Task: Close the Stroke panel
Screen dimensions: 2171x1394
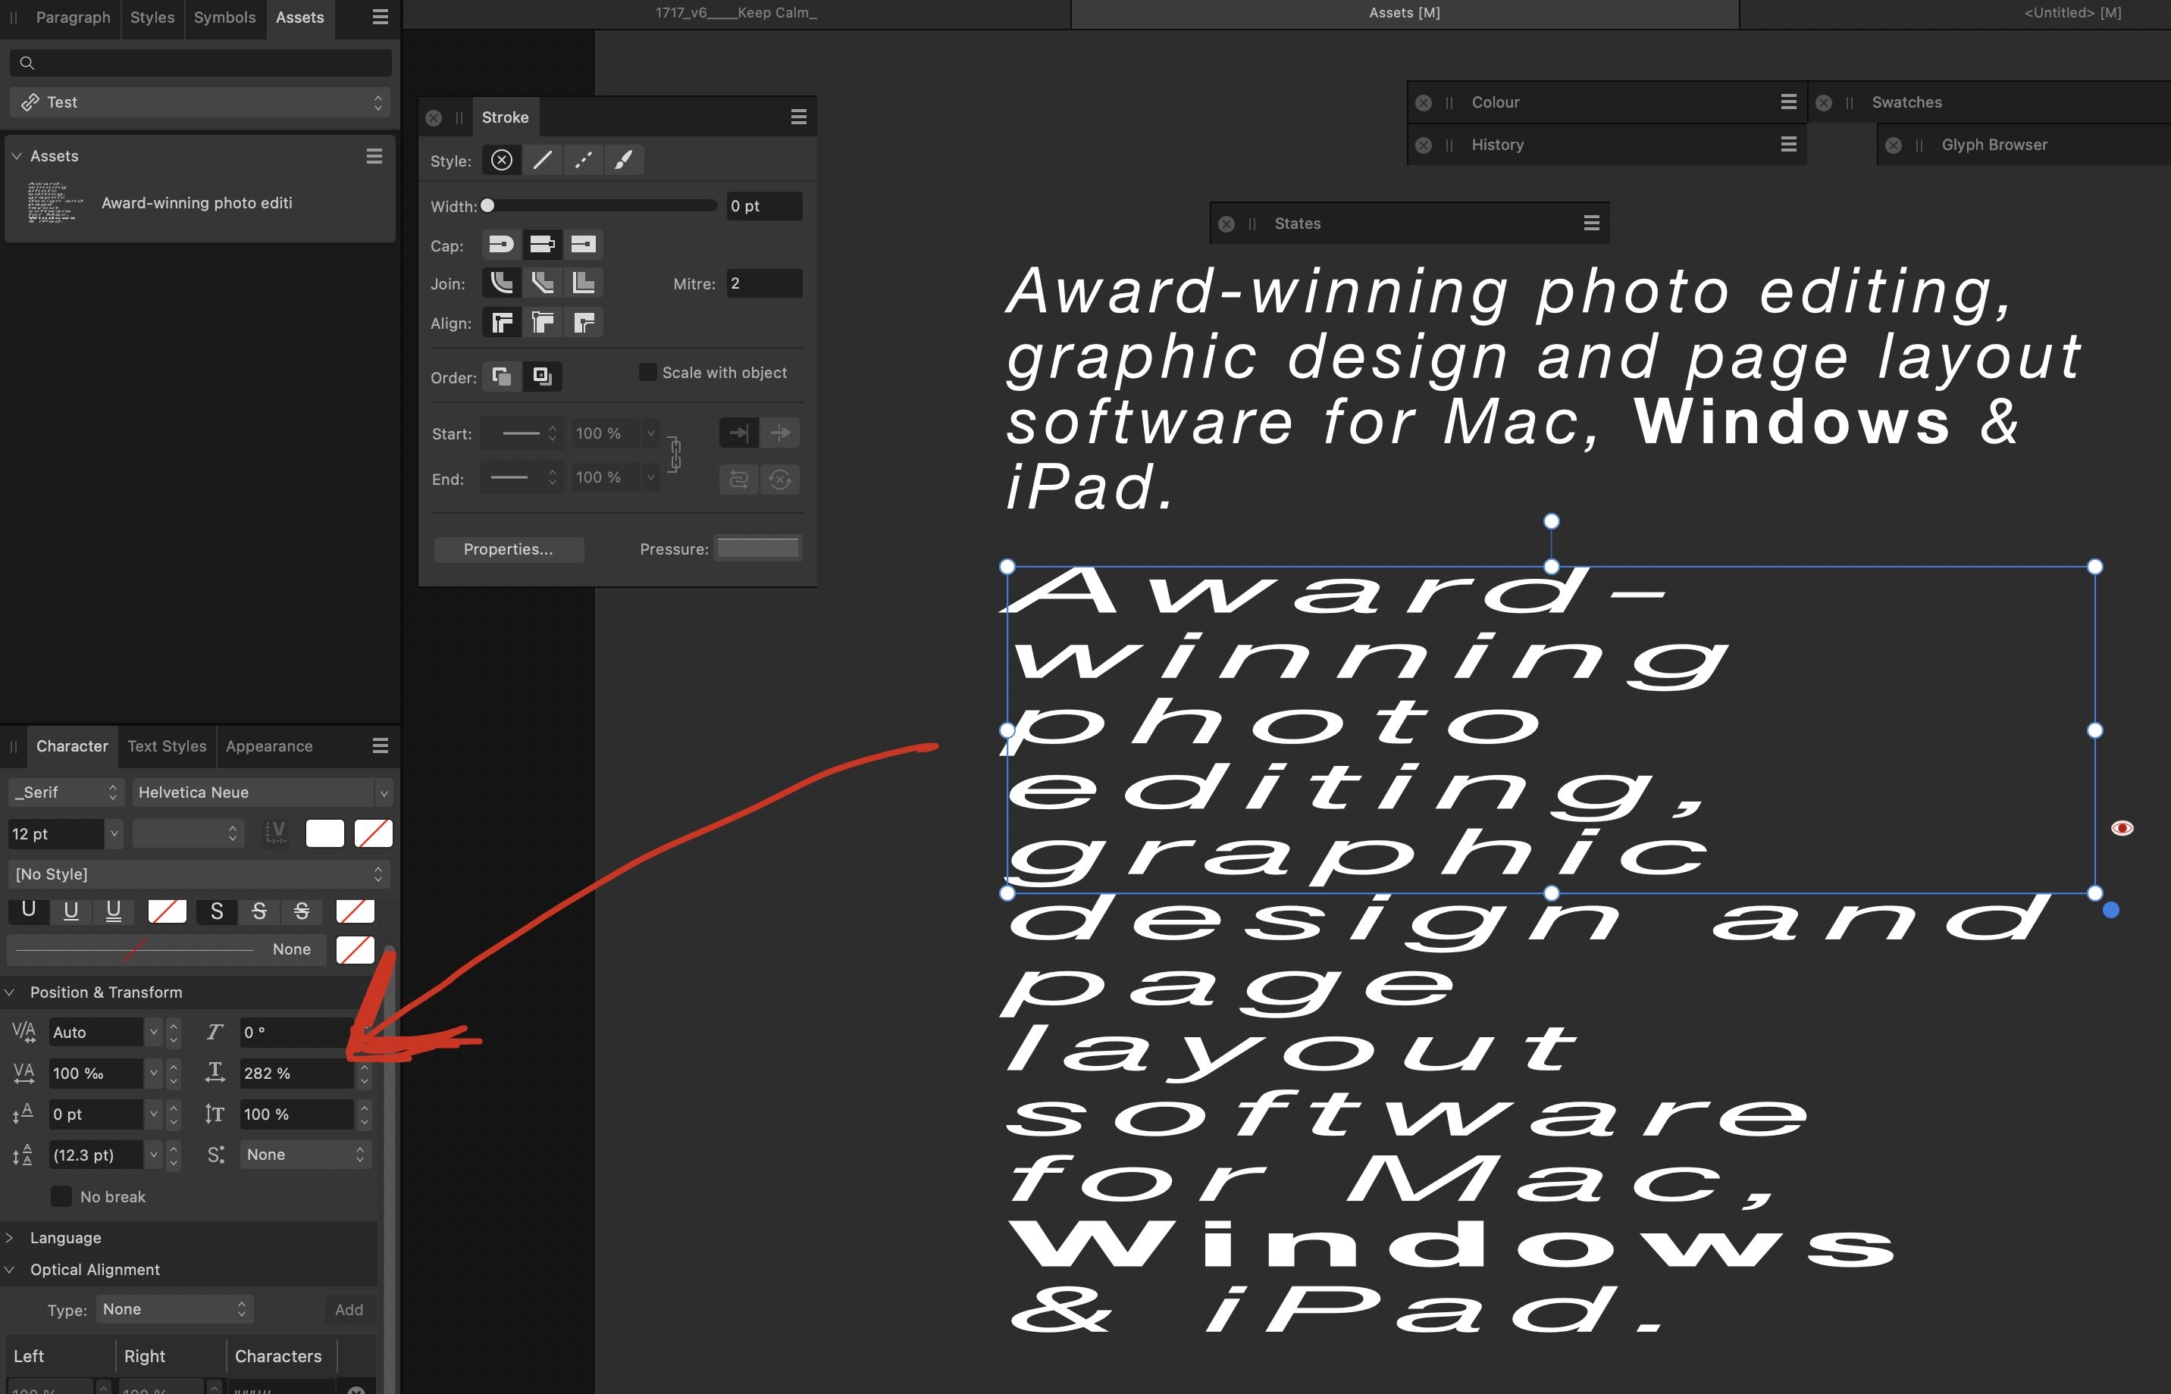Action: pos(434,117)
